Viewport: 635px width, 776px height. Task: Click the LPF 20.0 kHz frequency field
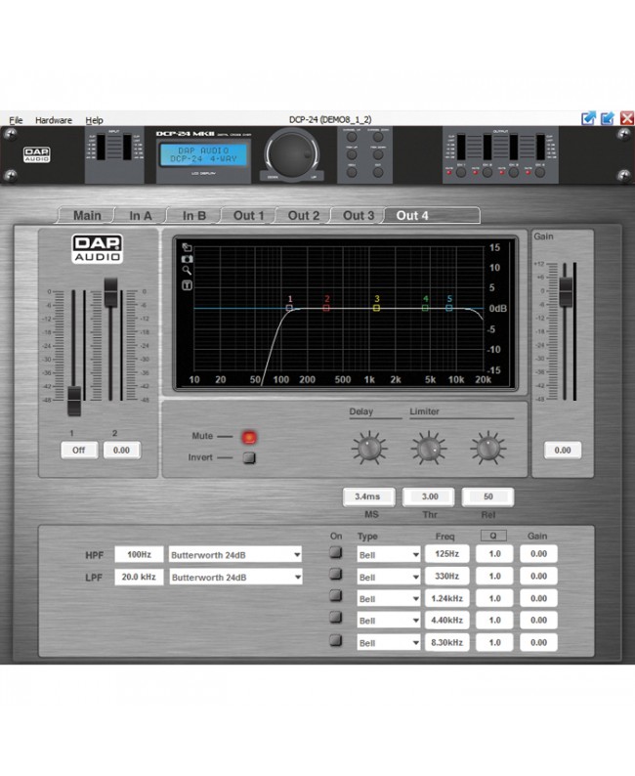[x=139, y=577]
